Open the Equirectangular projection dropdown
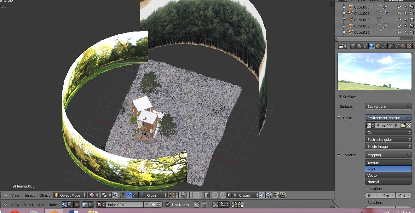Screen dimensions: 415x213 (388, 140)
